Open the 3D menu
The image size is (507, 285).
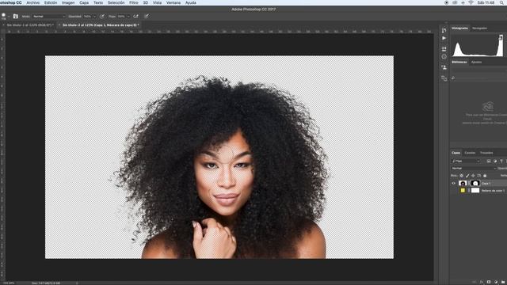(146, 2)
